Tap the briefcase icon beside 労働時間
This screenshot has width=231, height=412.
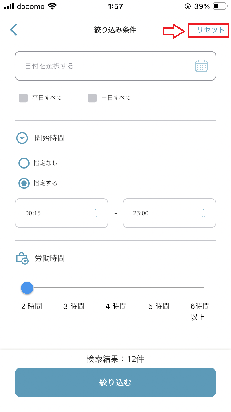tap(22, 258)
